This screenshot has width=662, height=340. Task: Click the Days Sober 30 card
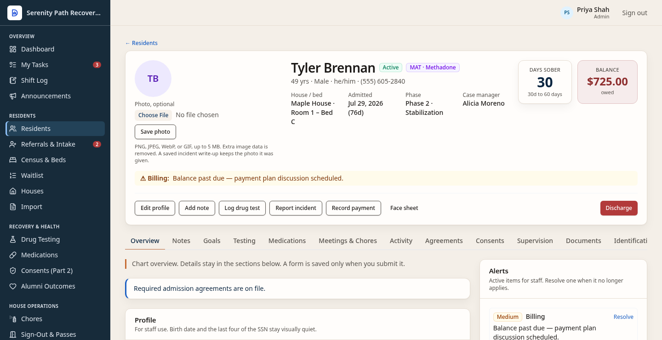coord(545,82)
